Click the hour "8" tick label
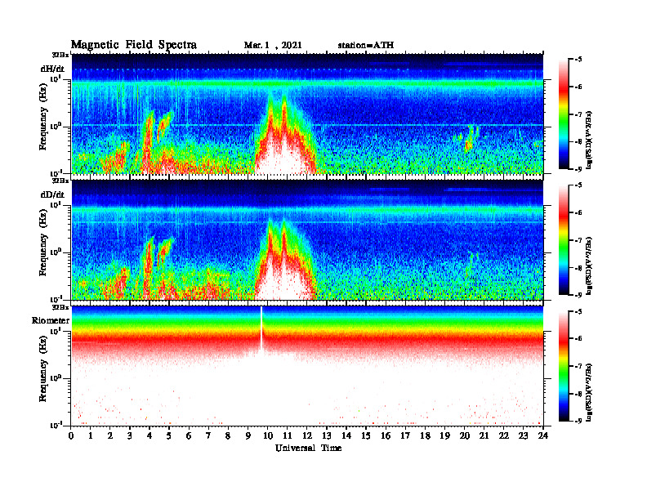The height and width of the screenshot is (500, 647). point(228,436)
